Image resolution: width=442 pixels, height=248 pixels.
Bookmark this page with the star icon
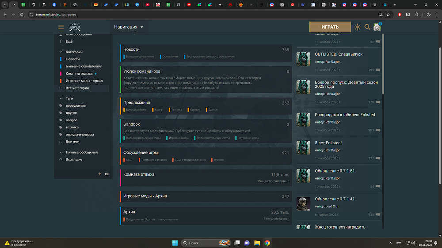click(388, 15)
